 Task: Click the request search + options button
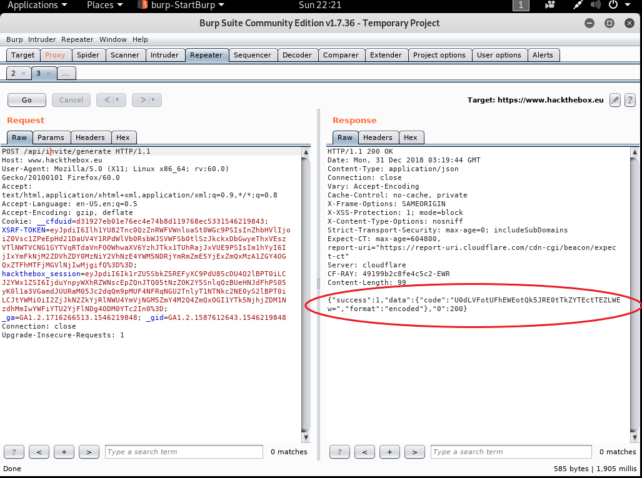point(64,452)
